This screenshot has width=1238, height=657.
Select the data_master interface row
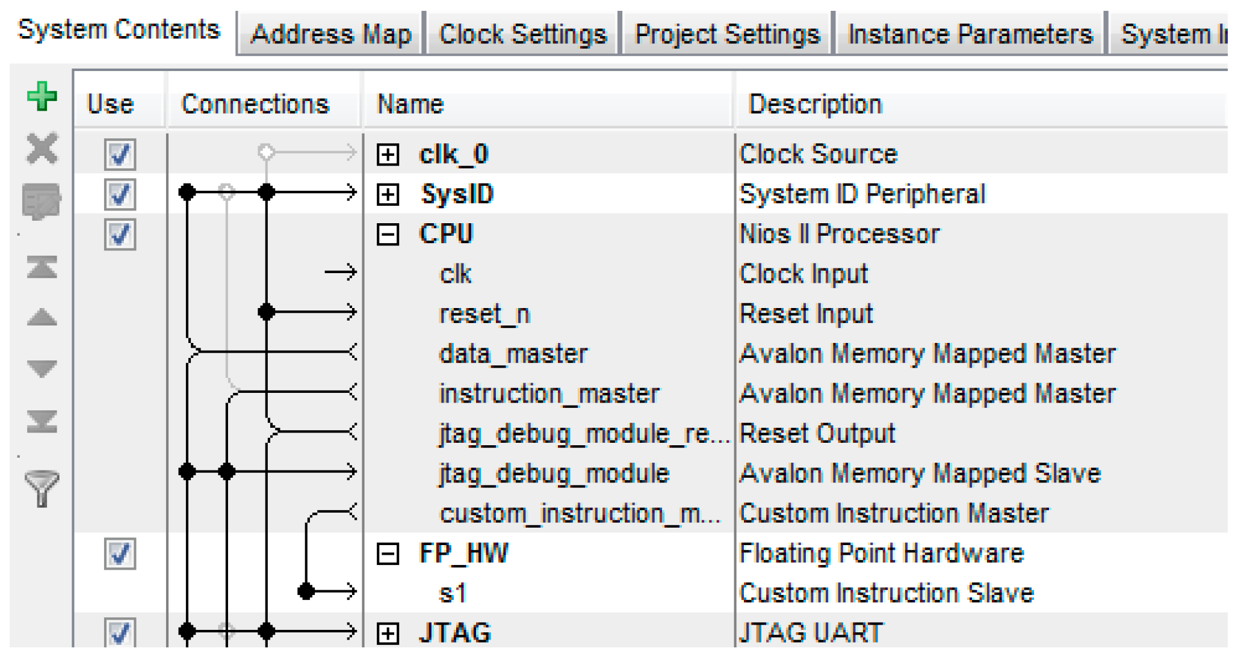pos(513,354)
